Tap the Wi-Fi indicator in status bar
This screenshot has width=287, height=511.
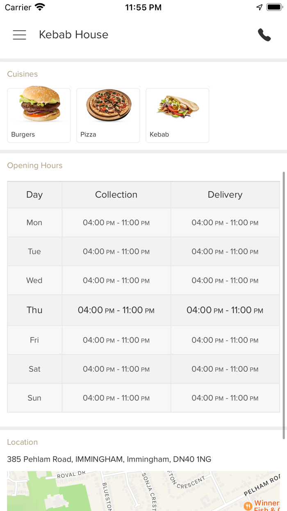pyautogui.click(x=39, y=6)
